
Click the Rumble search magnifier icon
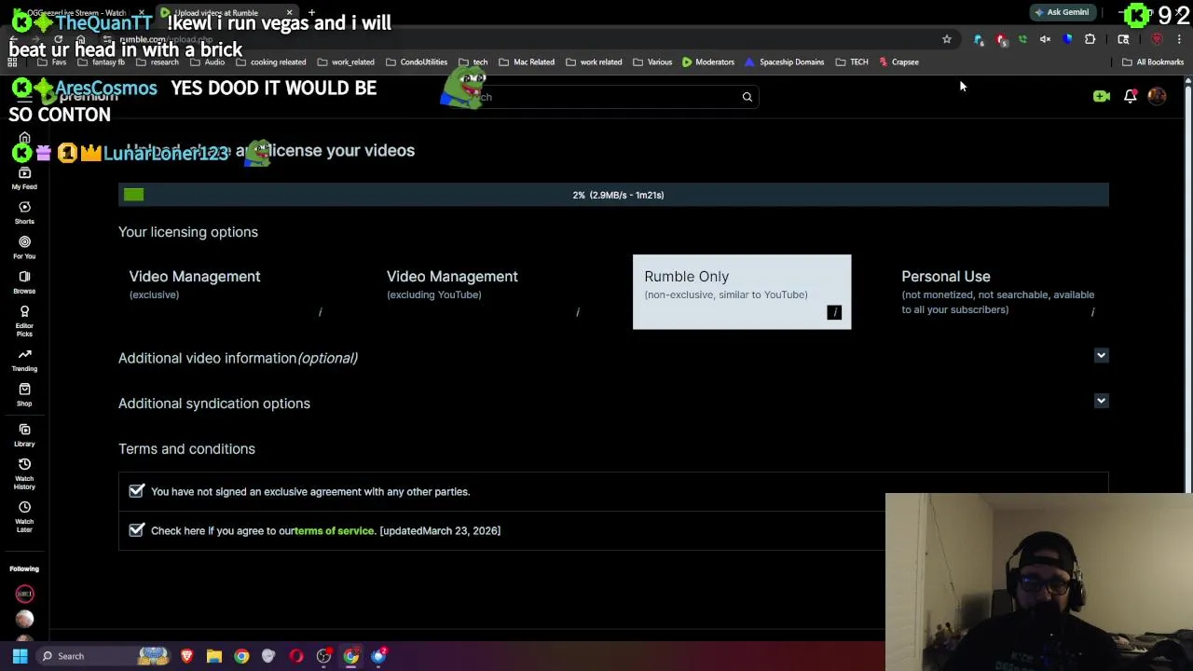point(747,97)
